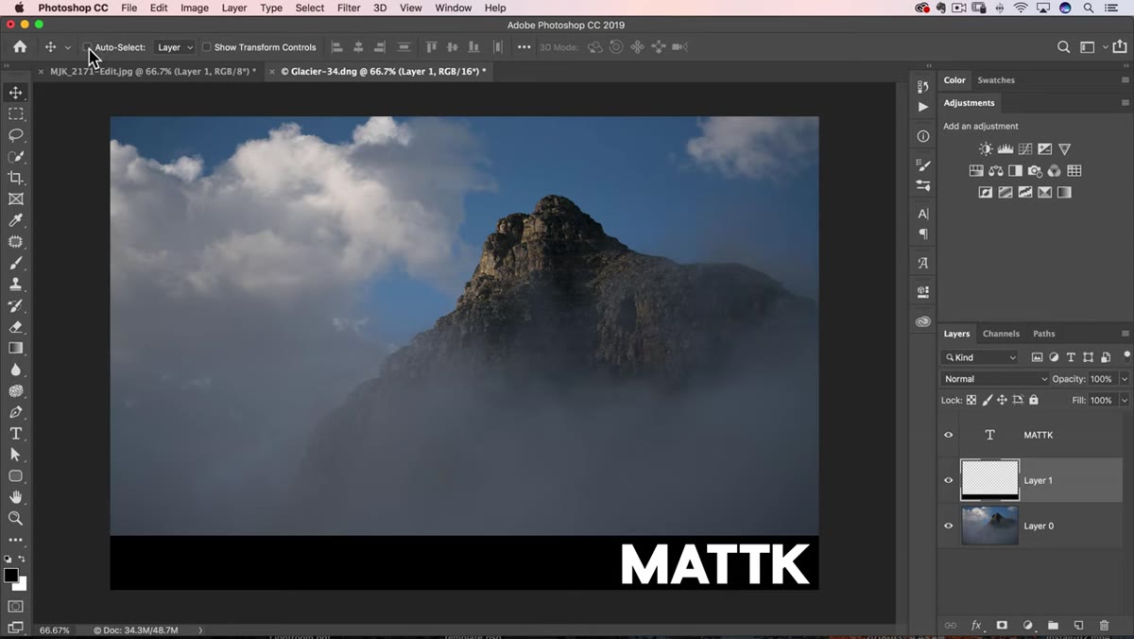The image size is (1134, 639).
Task: Select the Blur tool
Action: pos(15,370)
